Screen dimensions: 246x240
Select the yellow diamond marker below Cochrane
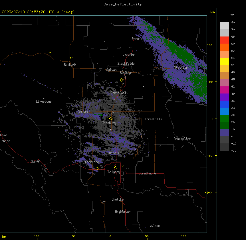tap(97, 168)
